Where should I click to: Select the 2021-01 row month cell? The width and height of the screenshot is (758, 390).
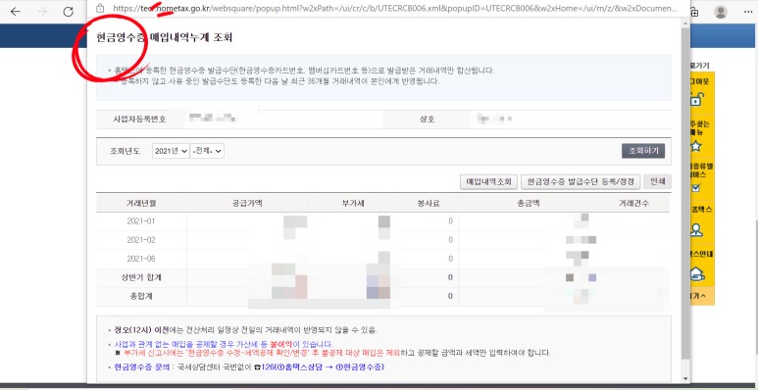point(141,221)
